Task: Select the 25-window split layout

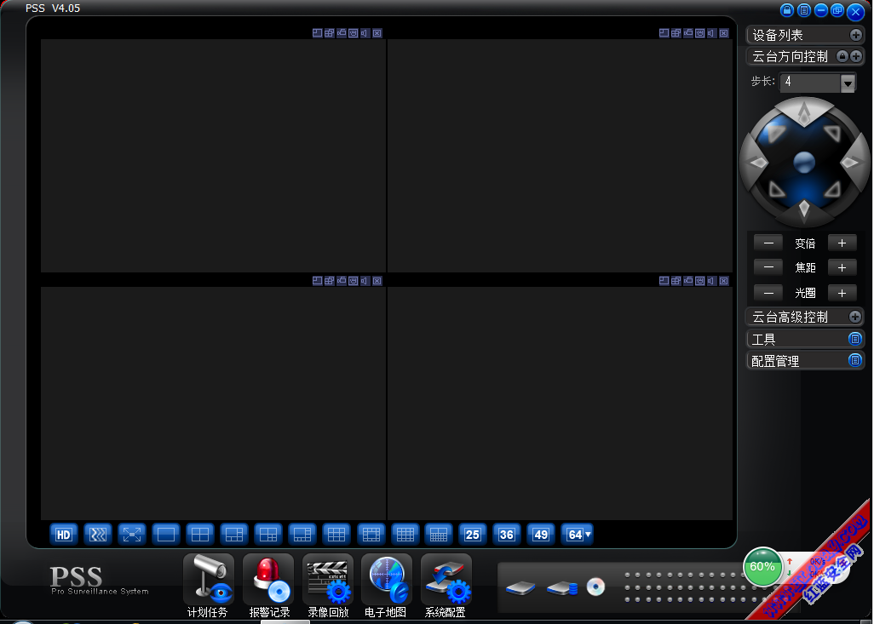Action: tap(473, 535)
